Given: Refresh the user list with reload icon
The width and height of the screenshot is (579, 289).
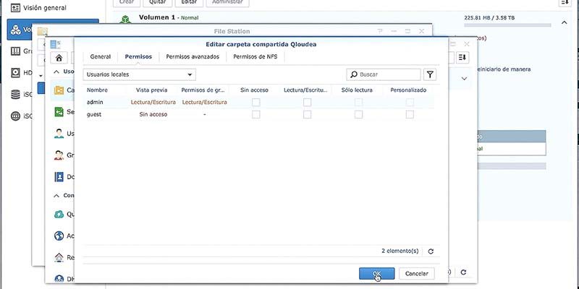Looking at the screenshot, I should pos(431,251).
